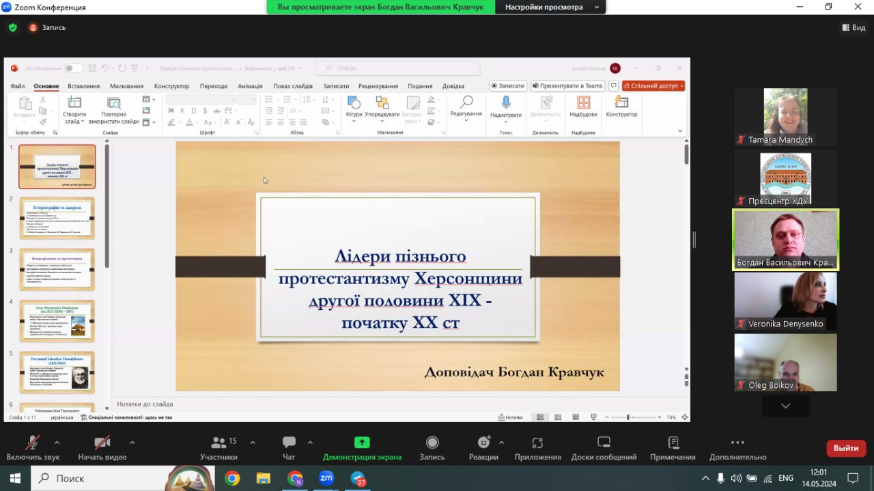Toggle the Автозбереження autosave switch
The width and height of the screenshot is (874, 491).
[74, 68]
